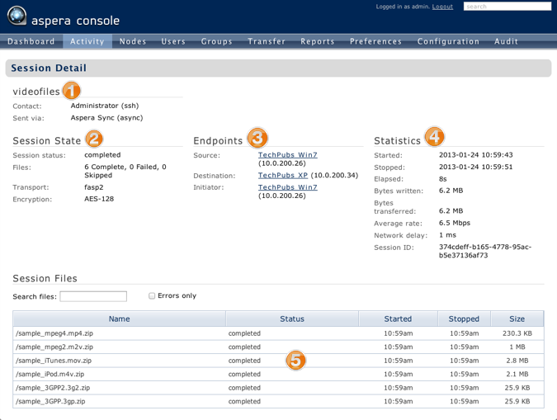Viewport: 557px width, 420px height.
Task: Open the Configuration tab
Action: [448, 41]
